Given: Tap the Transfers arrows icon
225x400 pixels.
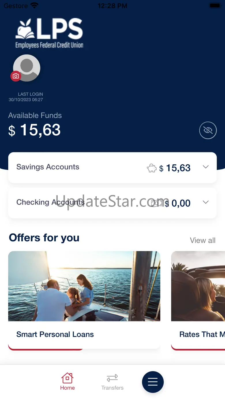Looking at the screenshot, I should point(112,378).
